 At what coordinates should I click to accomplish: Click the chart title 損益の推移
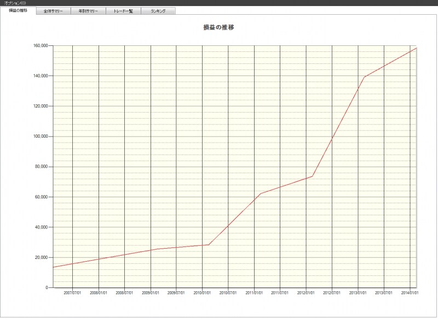point(218,27)
